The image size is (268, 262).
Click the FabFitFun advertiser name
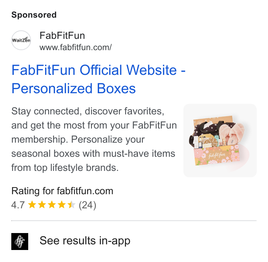click(x=62, y=35)
